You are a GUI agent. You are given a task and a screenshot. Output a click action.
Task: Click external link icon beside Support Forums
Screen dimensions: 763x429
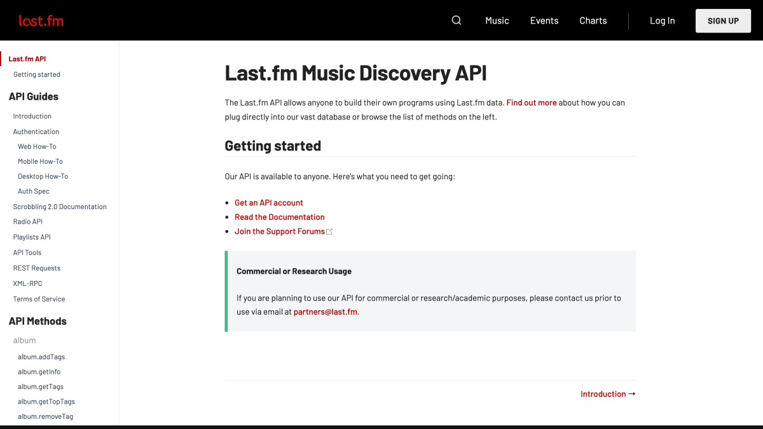(329, 231)
